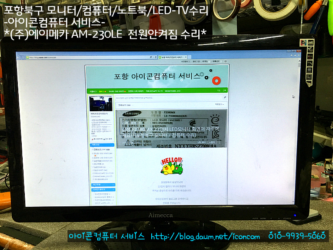The image size is (333, 250).
Task: Click the blog profile photo thumbnail
Action: coord(101,103)
